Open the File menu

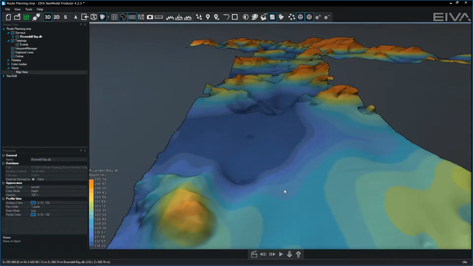pos(8,9)
